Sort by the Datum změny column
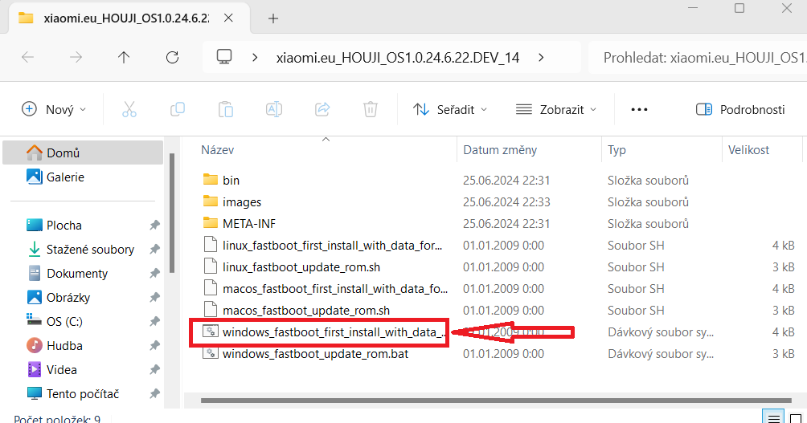The width and height of the screenshot is (807, 423). (x=500, y=150)
